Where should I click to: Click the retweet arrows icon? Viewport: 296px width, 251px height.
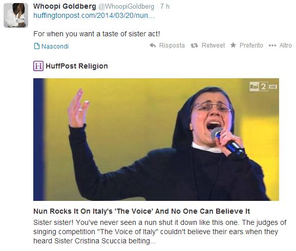click(194, 45)
